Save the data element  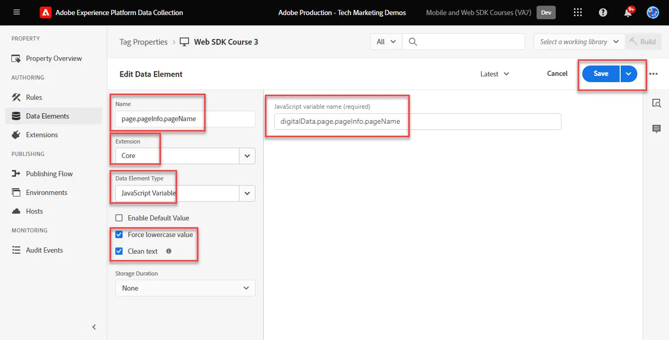[601, 74]
